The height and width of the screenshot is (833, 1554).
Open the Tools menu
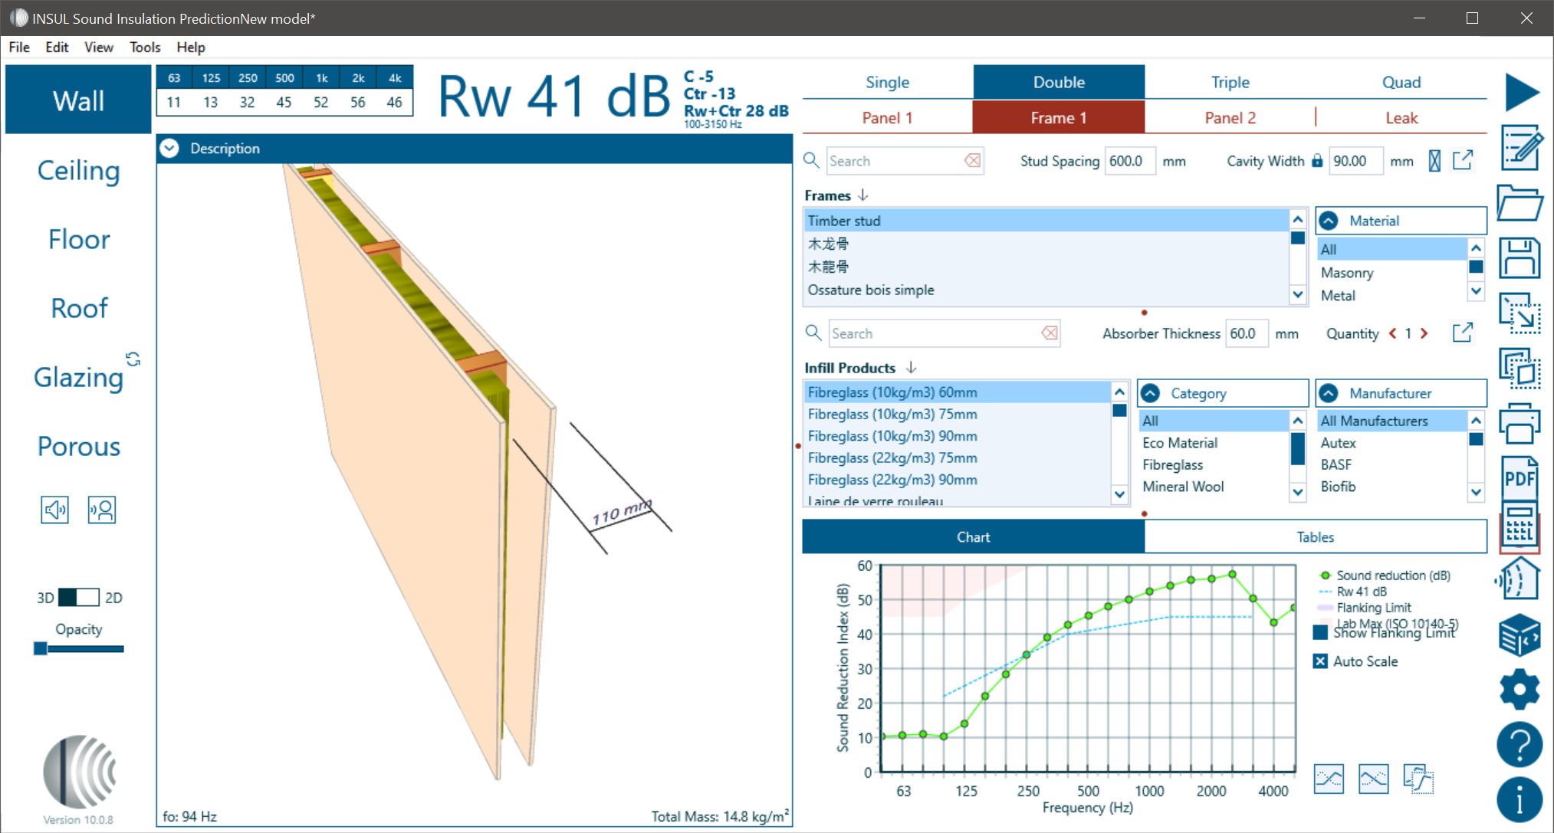pyautogui.click(x=145, y=47)
